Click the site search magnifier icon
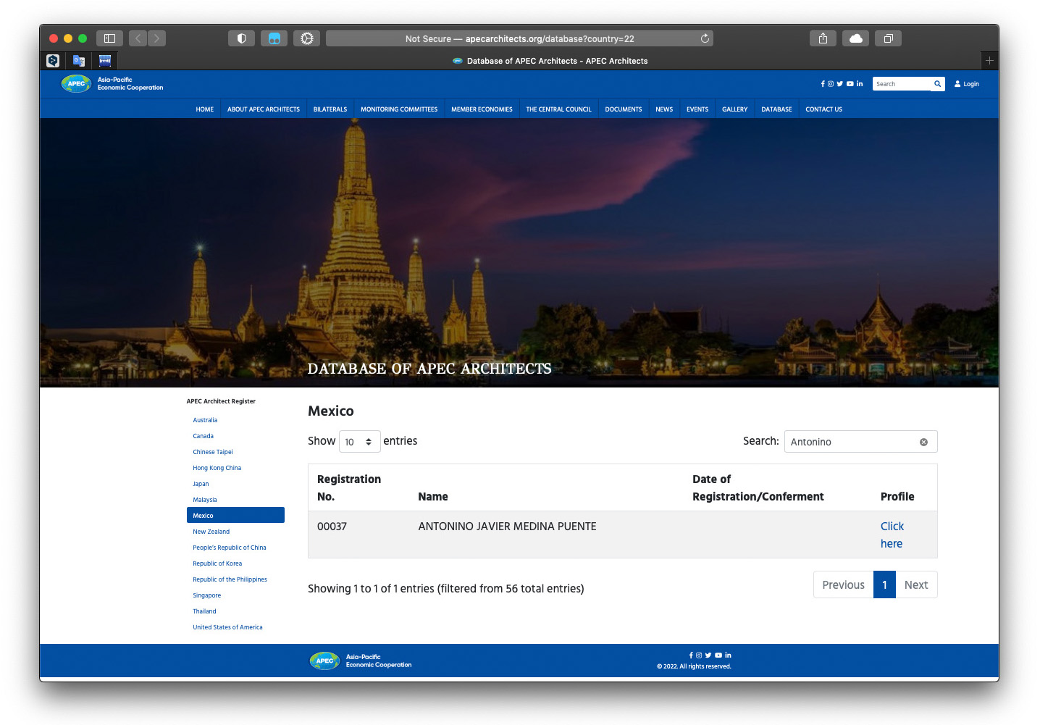 [937, 84]
